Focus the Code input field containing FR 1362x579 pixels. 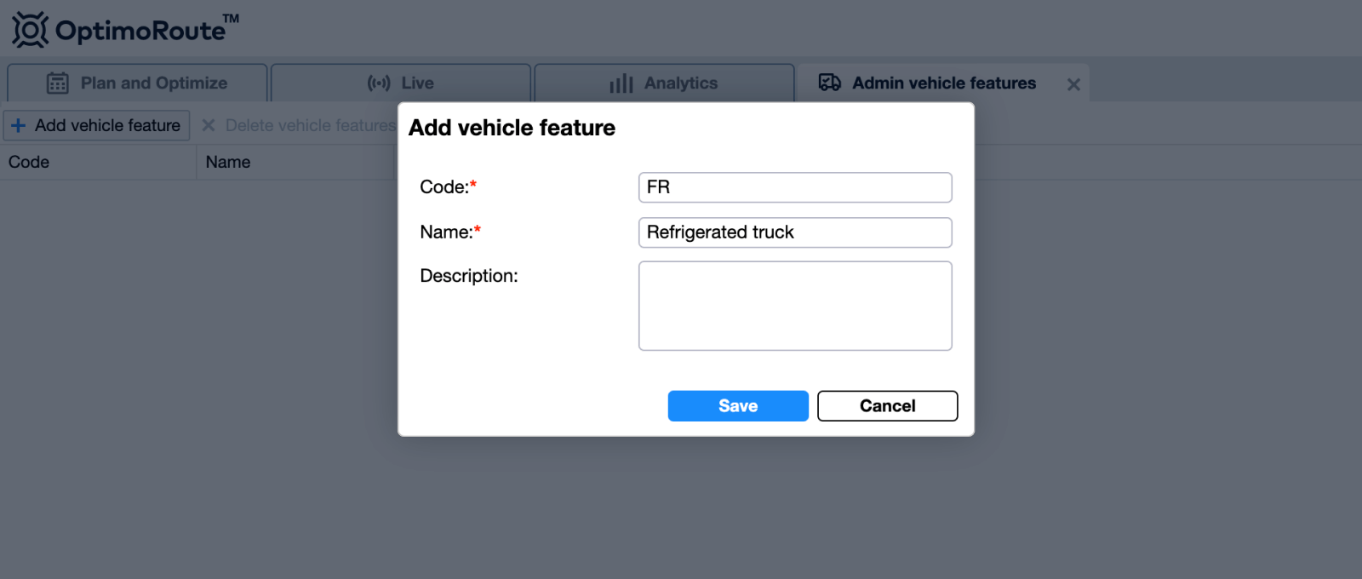(x=795, y=187)
